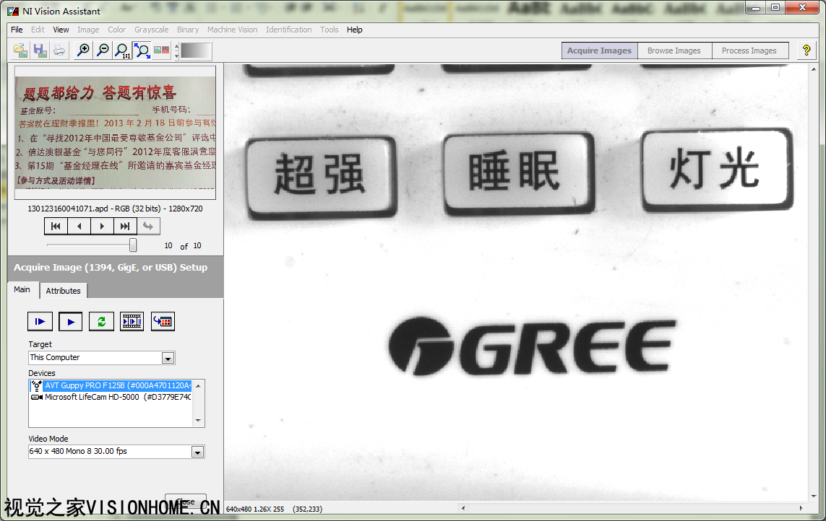Click image view vertical scrollbar down arrow
The image size is (826, 521).
(814, 496)
